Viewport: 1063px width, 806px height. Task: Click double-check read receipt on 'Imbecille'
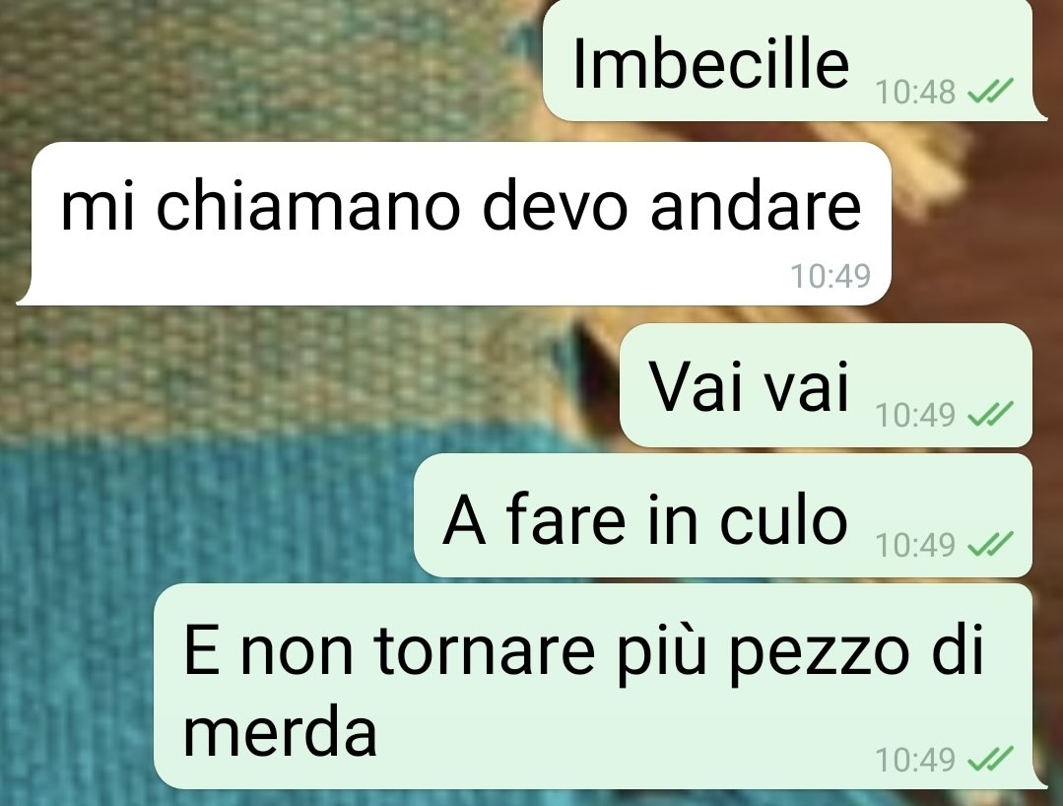pos(990,90)
